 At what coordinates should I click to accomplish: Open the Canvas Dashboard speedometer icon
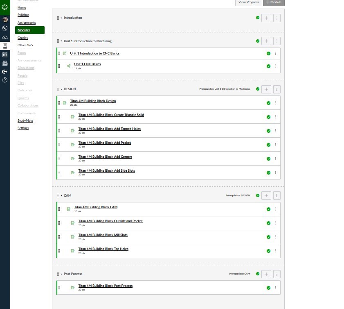[5, 37]
